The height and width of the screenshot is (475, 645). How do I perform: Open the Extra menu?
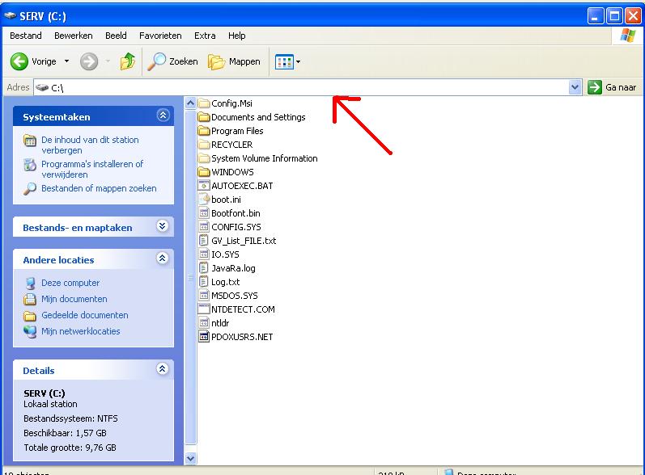click(205, 36)
